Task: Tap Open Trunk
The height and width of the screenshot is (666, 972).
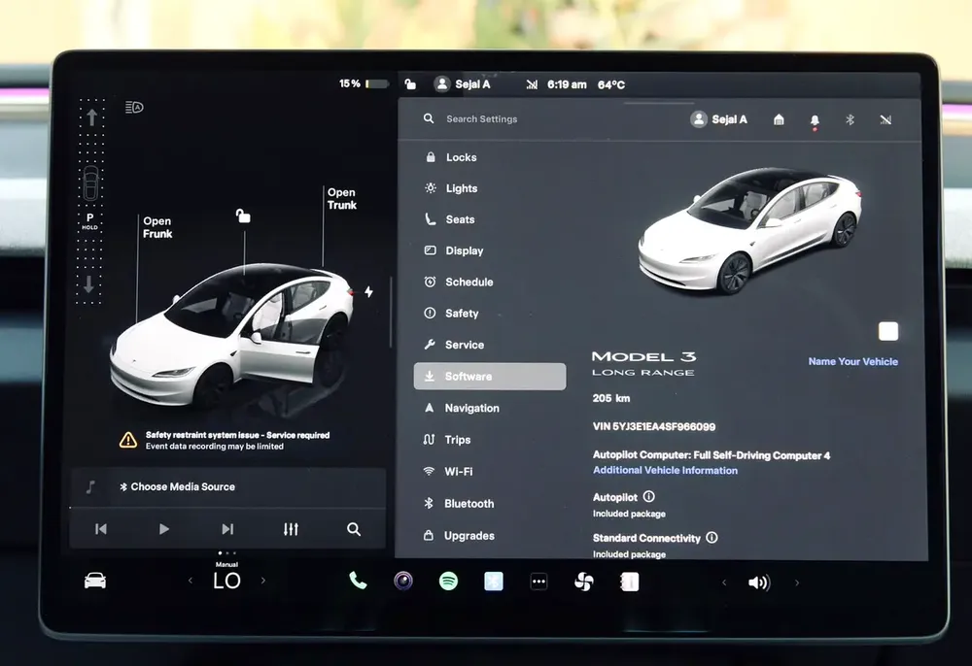Action: click(341, 199)
